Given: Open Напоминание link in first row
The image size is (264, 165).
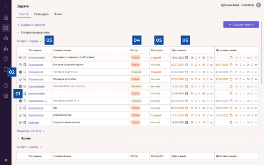Looking at the screenshot, I should coord(36,58).
